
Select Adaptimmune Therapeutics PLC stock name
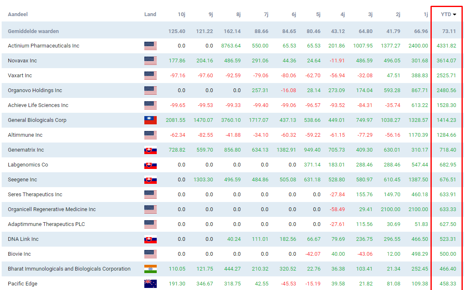(46, 224)
